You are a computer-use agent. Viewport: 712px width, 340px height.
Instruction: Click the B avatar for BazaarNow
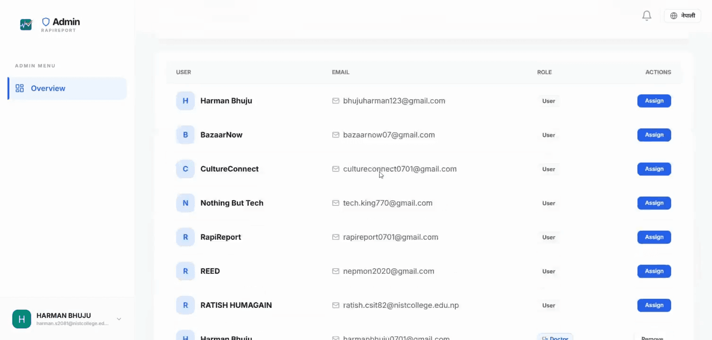[x=185, y=135]
